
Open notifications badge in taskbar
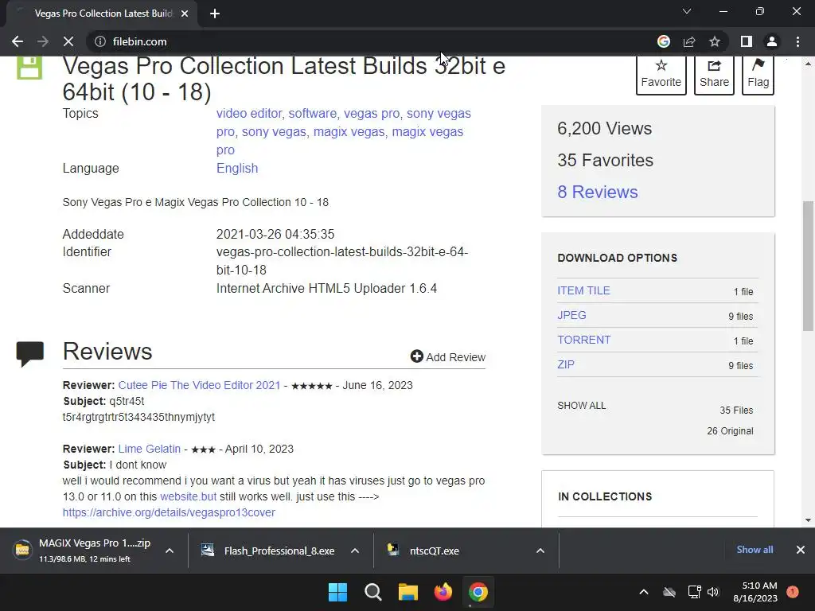(x=793, y=592)
